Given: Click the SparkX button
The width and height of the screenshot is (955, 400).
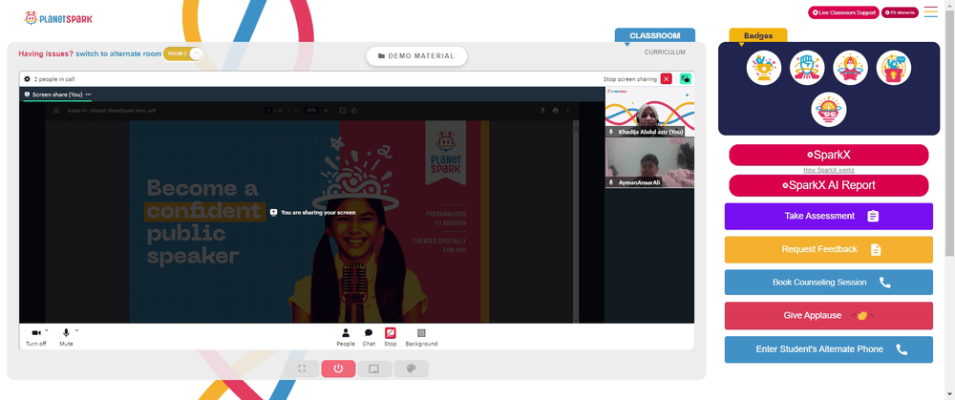Looking at the screenshot, I should coord(828,155).
